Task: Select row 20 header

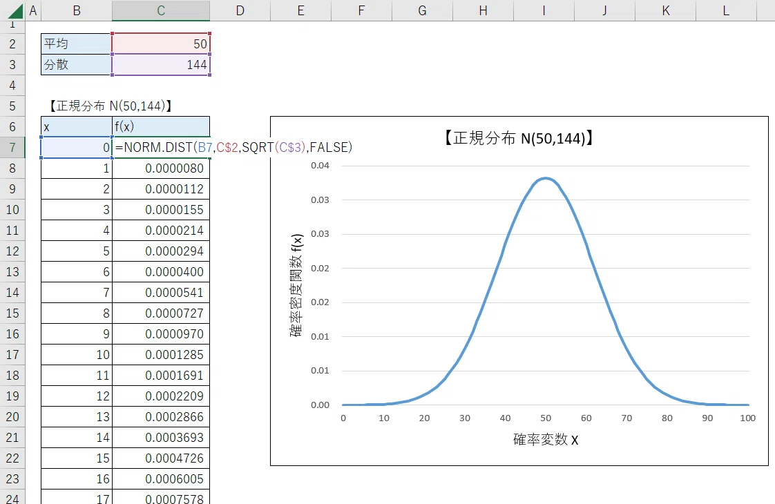Action: [12, 416]
